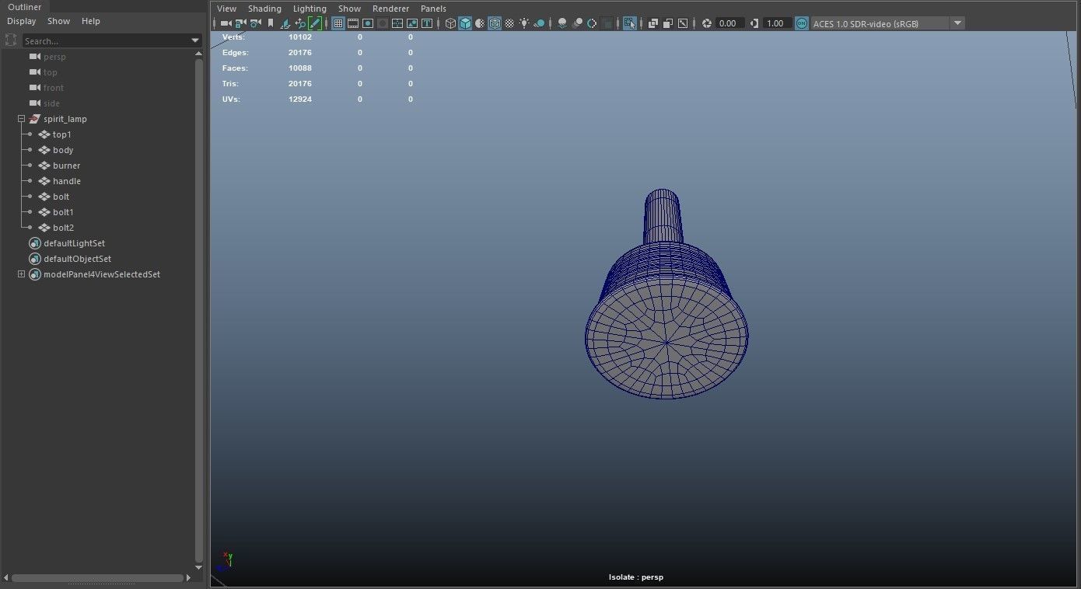Open Camera Attributes from the panel toolbar
The height and width of the screenshot is (589, 1081).
coord(255,23)
